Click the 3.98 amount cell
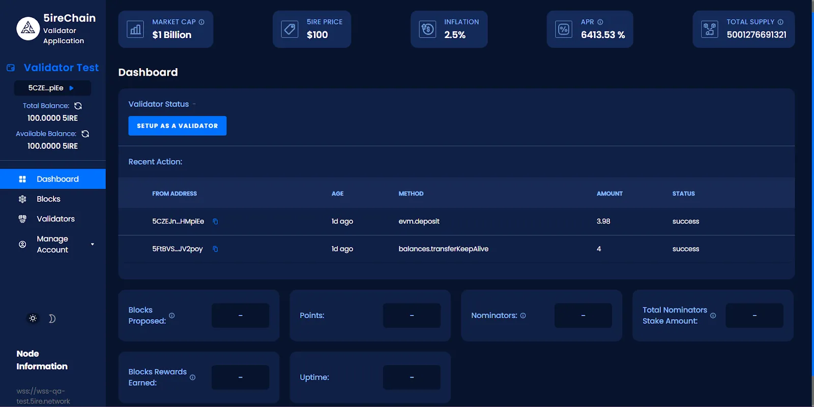Viewport: 814px width, 407px height. (x=603, y=222)
